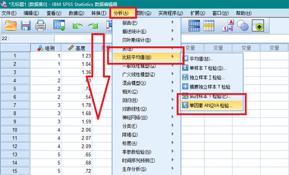
Task: Select the Value Labels icon with A and 1
Action: 228,25
